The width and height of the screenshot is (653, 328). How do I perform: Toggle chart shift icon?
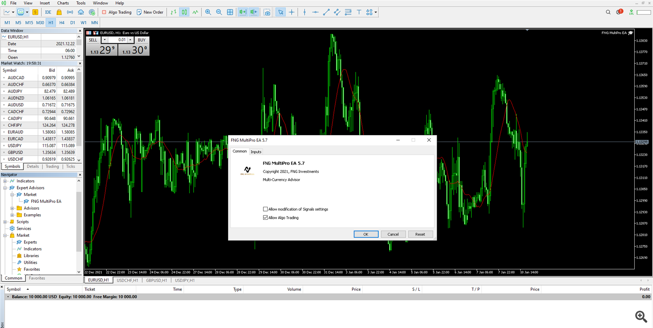[253, 12]
